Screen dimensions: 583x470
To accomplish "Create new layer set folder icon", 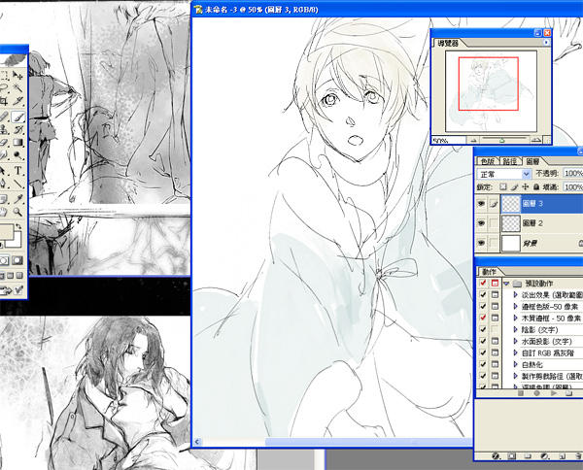I will pos(528,455).
